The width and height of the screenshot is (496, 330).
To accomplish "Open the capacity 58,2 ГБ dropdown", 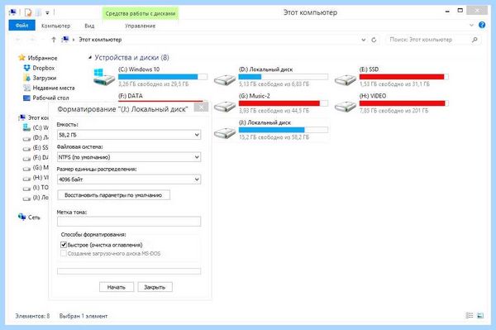I will pyautogui.click(x=129, y=135).
